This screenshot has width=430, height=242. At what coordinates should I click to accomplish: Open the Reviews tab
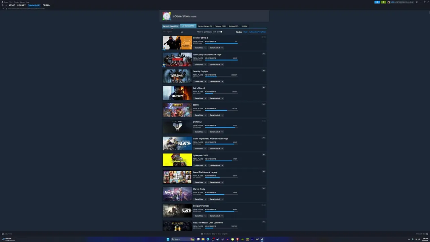pyautogui.click(x=233, y=26)
